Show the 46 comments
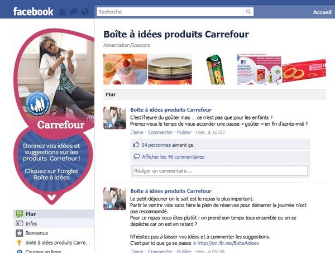This screenshot has width=335, height=253. pyautogui.click(x=173, y=157)
